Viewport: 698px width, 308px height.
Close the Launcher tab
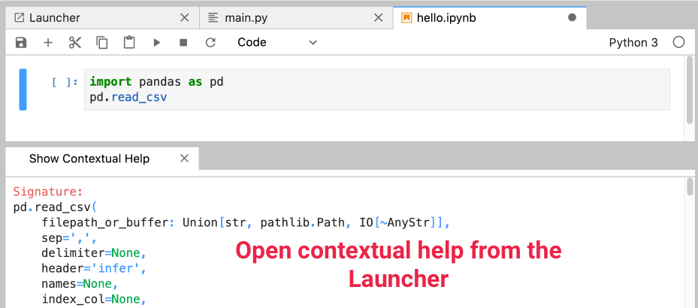185,17
